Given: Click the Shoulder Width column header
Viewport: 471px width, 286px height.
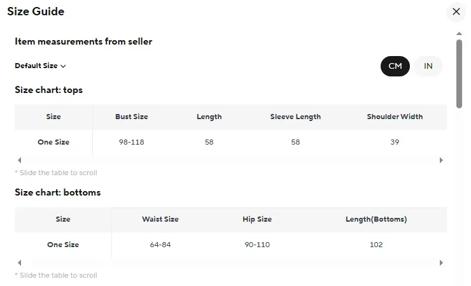Looking at the screenshot, I should [395, 117].
